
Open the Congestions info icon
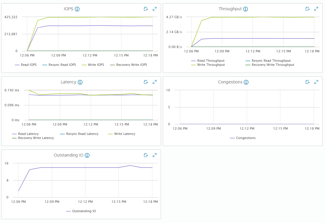click(x=246, y=82)
